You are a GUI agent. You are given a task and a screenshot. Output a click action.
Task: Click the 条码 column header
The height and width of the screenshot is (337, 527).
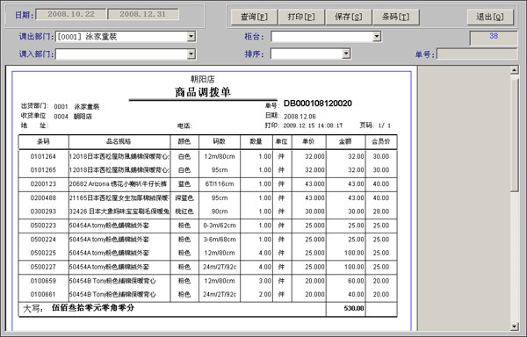click(x=43, y=141)
